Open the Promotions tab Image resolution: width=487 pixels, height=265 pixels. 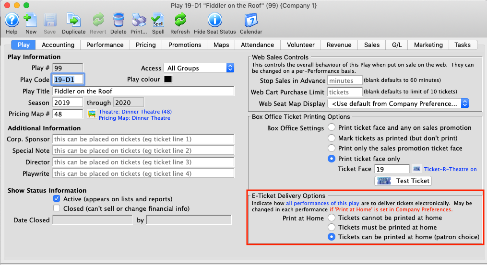[185, 45]
